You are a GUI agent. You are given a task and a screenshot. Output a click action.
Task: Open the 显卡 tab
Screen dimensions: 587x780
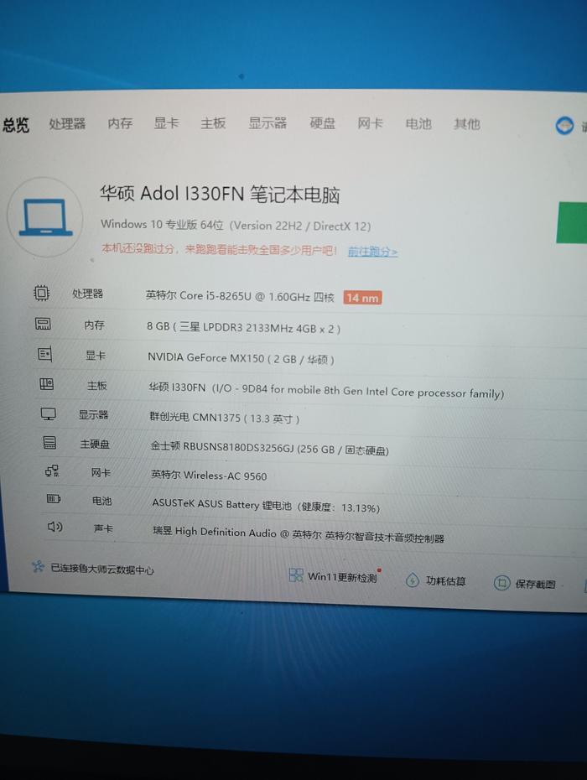[166, 122]
